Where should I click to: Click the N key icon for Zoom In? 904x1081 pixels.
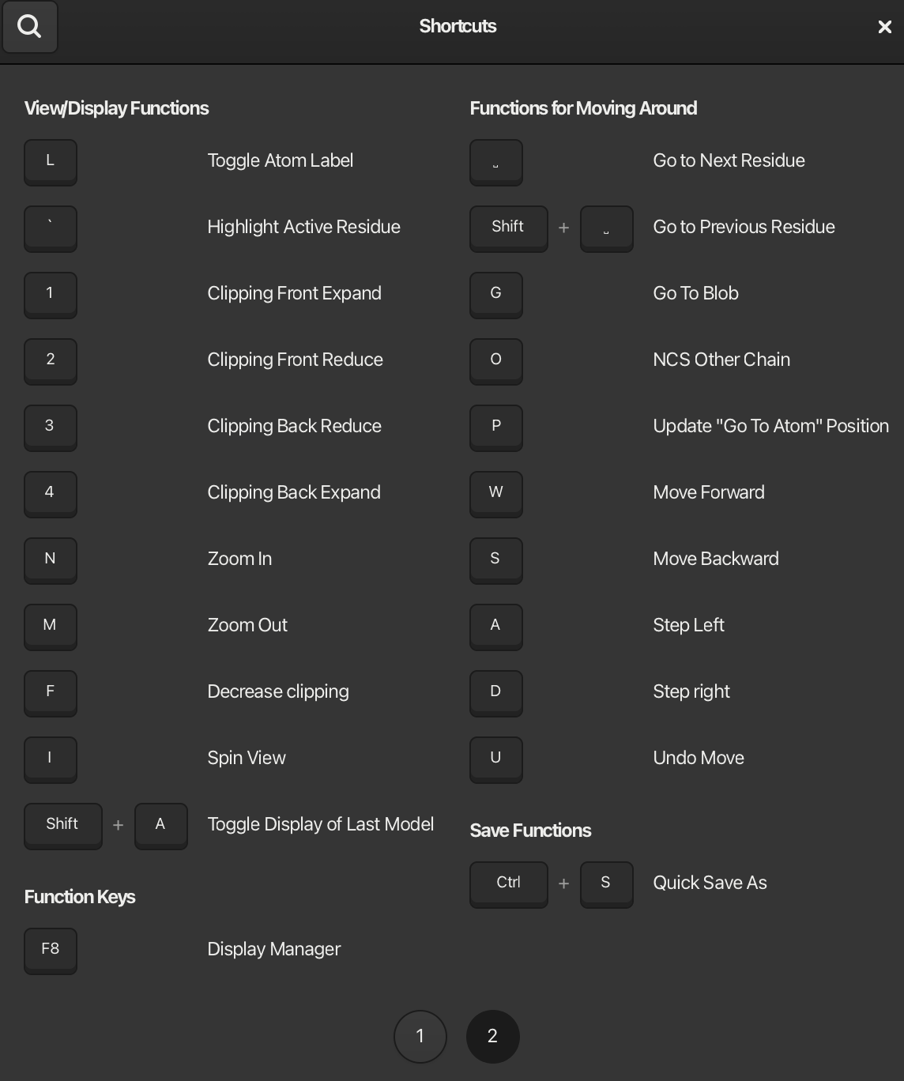click(51, 559)
